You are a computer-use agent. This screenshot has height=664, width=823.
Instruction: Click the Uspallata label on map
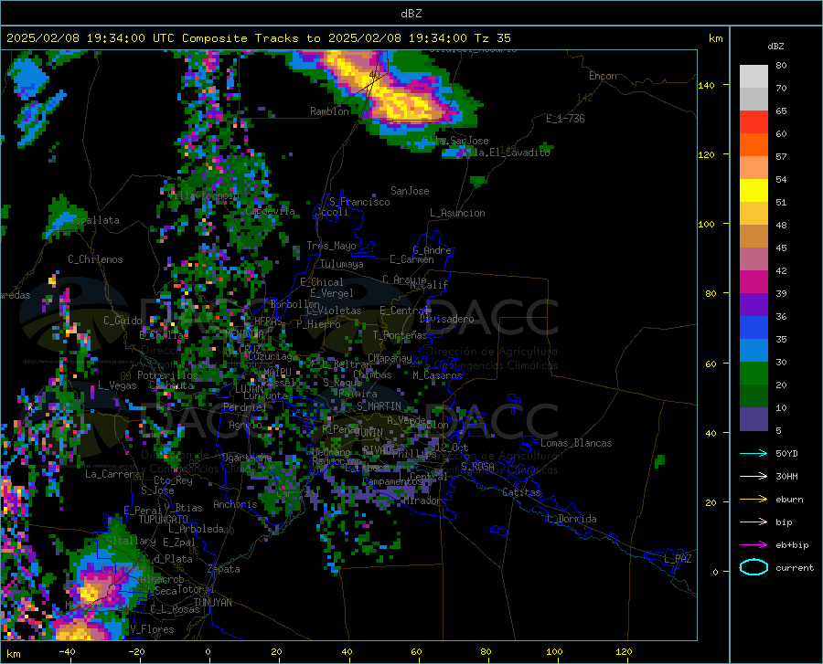(x=95, y=221)
